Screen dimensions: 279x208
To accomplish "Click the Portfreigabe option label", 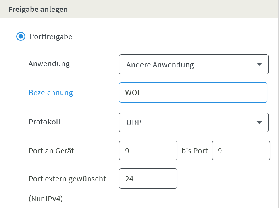I will tap(51, 37).
